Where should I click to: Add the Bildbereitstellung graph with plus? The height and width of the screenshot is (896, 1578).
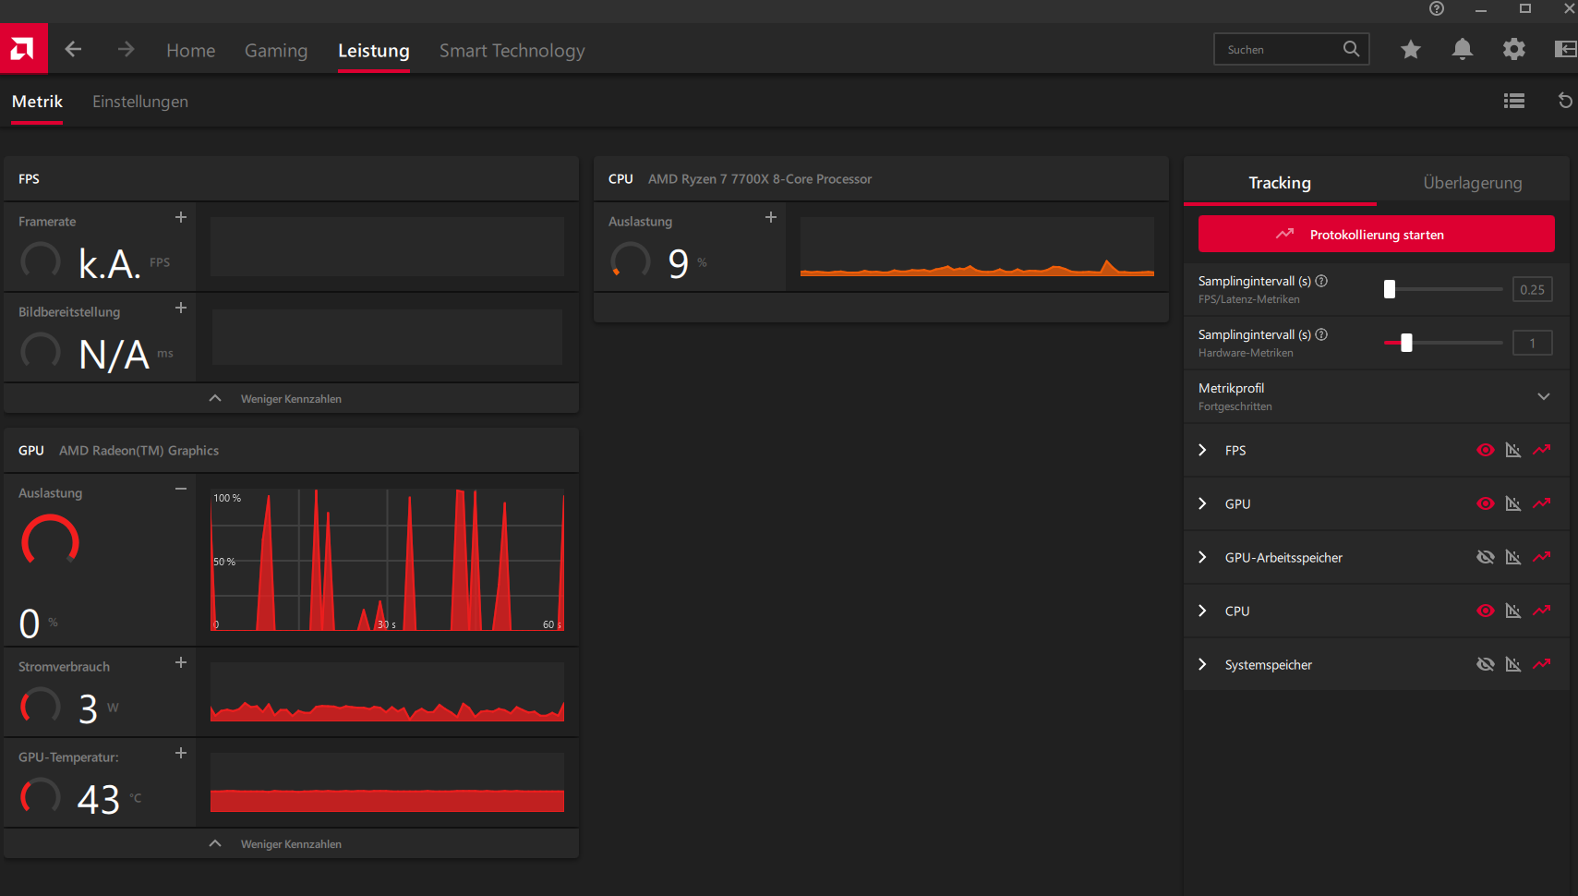(x=181, y=308)
